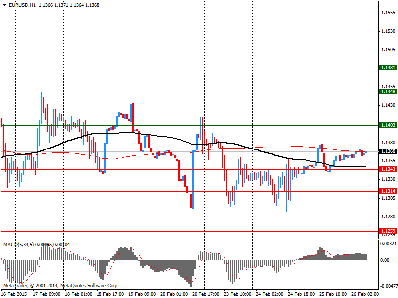The image size is (398, 298).
Task: Select the 1.1330 price scale value
Action: [389, 179]
